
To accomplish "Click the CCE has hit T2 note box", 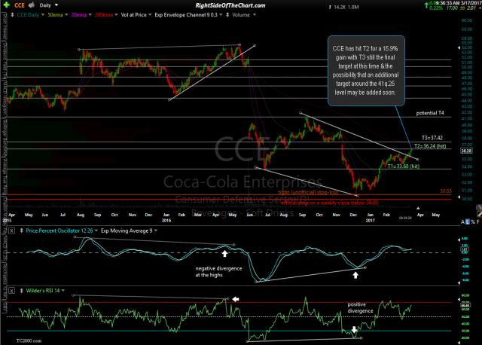I will (x=366, y=71).
